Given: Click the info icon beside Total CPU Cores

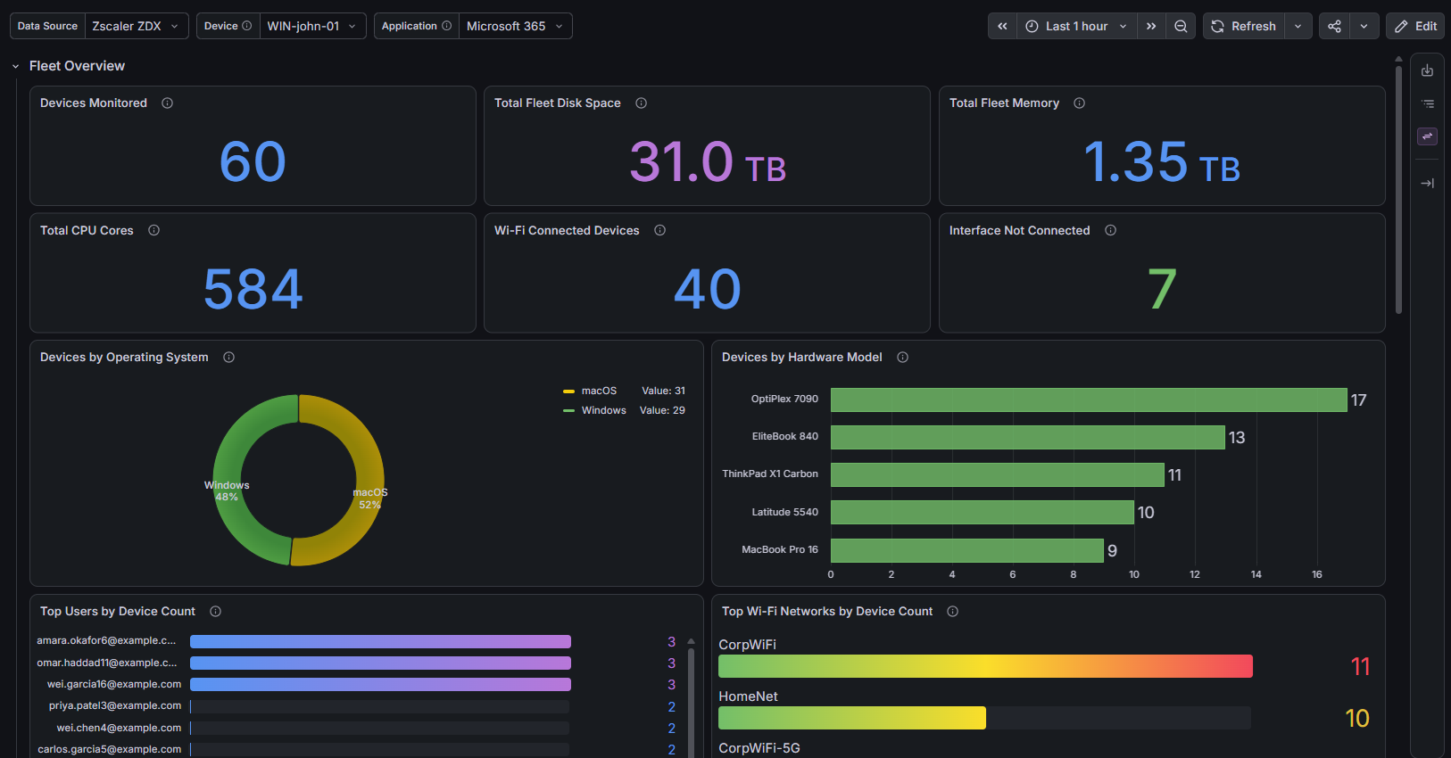Looking at the screenshot, I should click(x=153, y=230).
